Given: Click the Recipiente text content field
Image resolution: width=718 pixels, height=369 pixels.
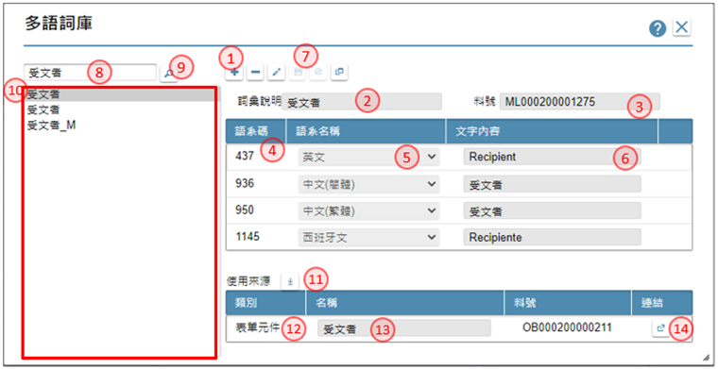Looking at the screenshot, I should tap(552, 237).
